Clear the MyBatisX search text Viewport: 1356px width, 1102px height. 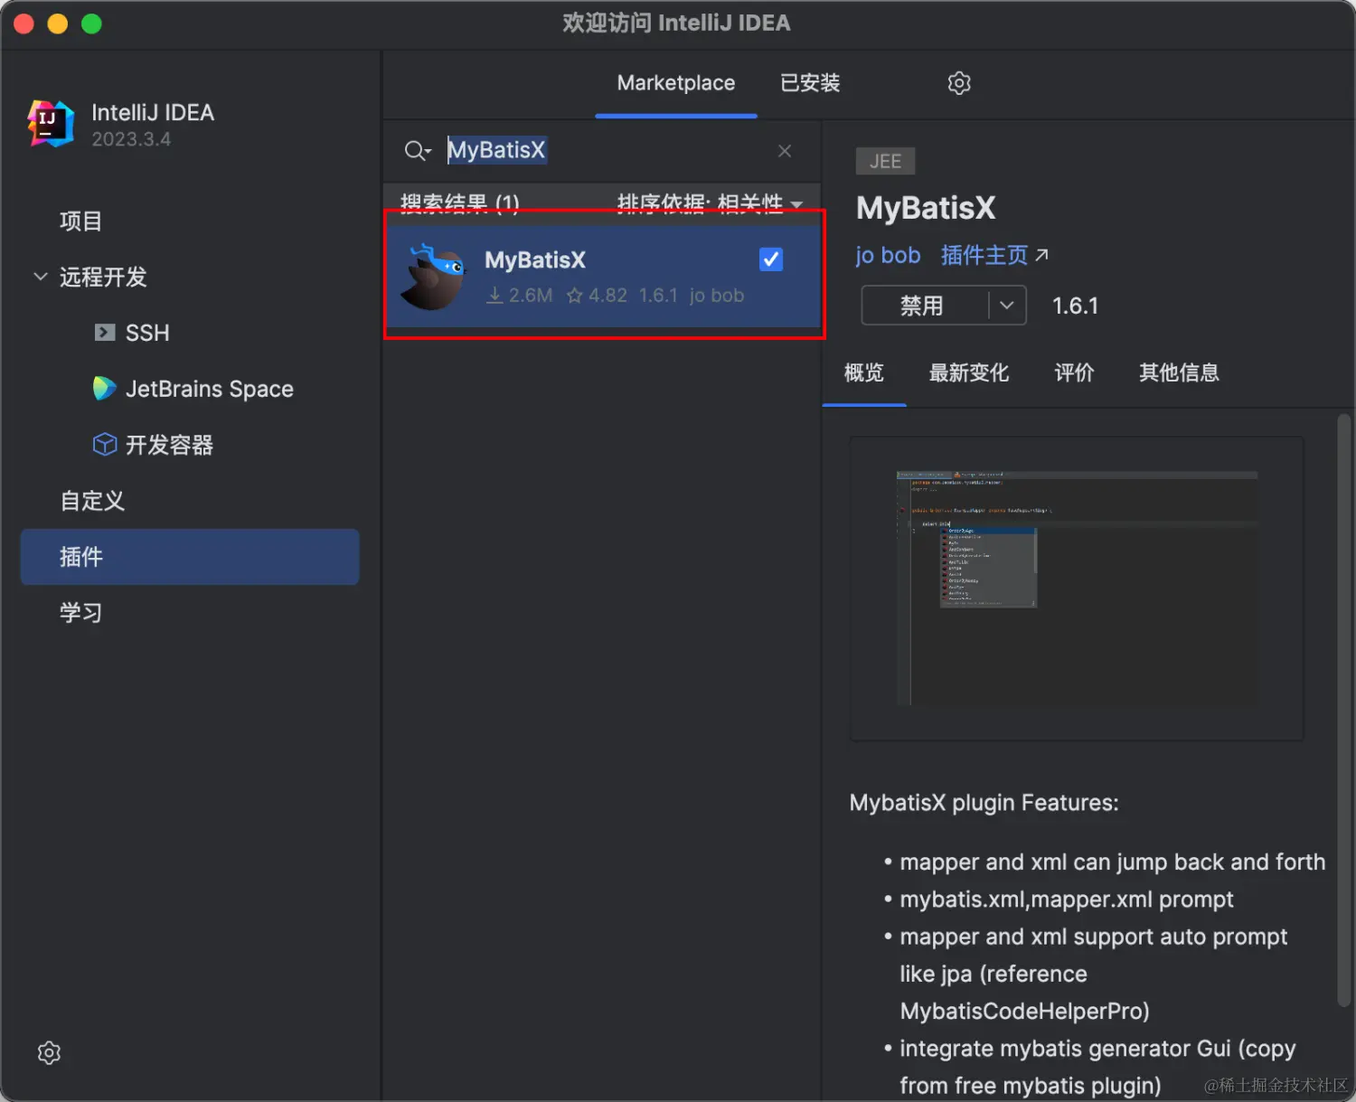785,151
